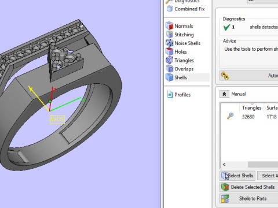The image size is (278, 208).
Task: Click the magnifier icon in shell row
Action: tap(230, 116)
